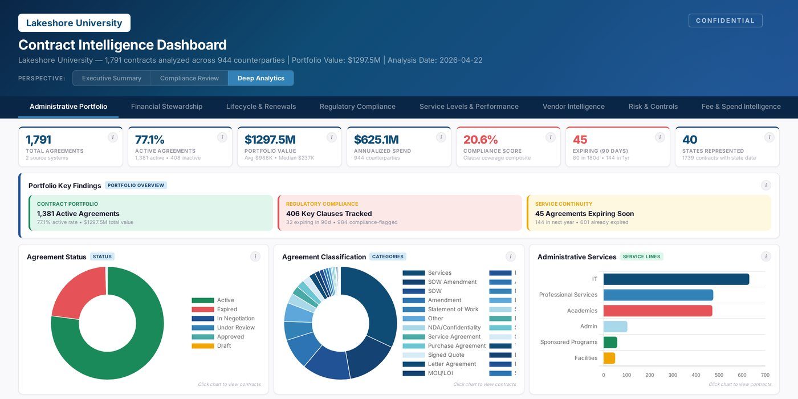798x399 pixels.
Task: Click green Active legend swatch
Action: click(x=202, y=300)
